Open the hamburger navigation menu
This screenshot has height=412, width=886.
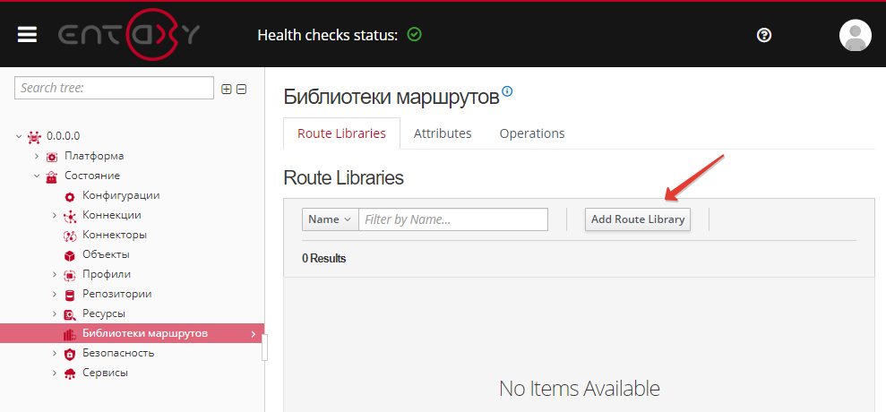27,35
